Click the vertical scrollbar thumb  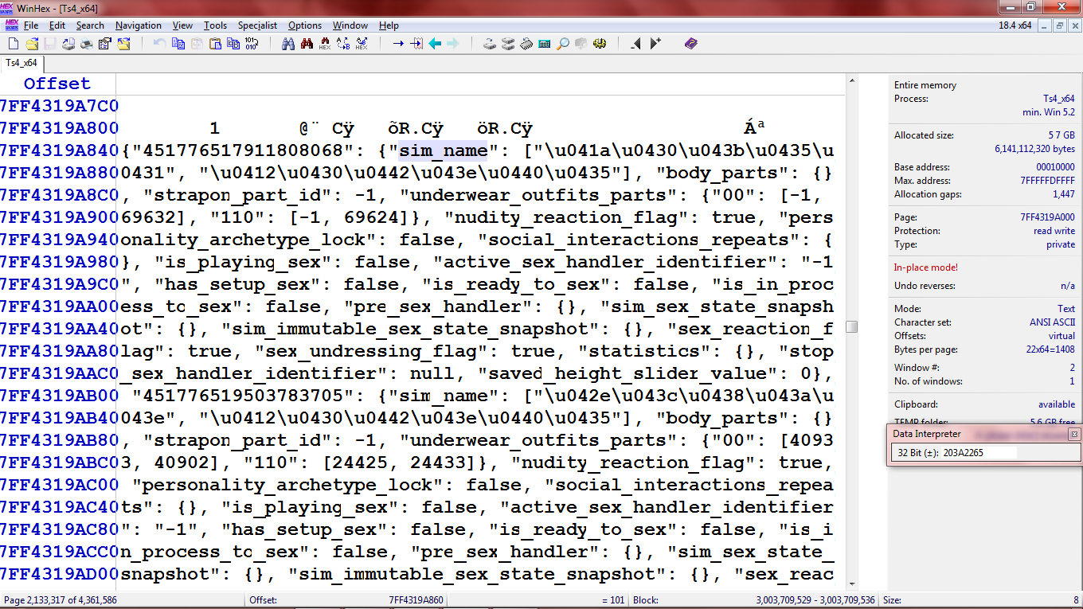pos(852,326)
